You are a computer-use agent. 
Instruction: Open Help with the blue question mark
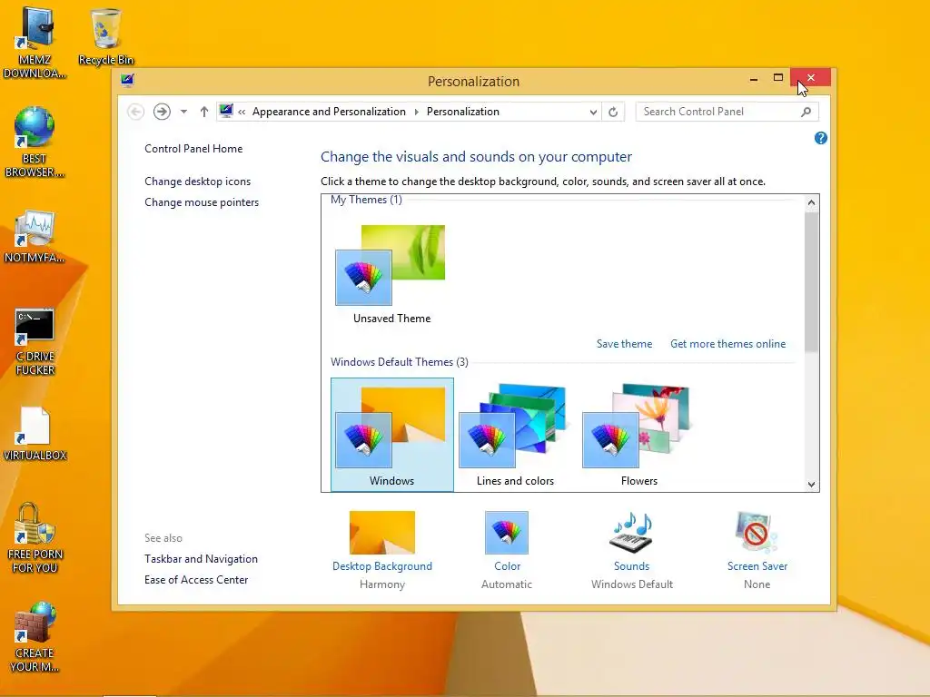821,138
